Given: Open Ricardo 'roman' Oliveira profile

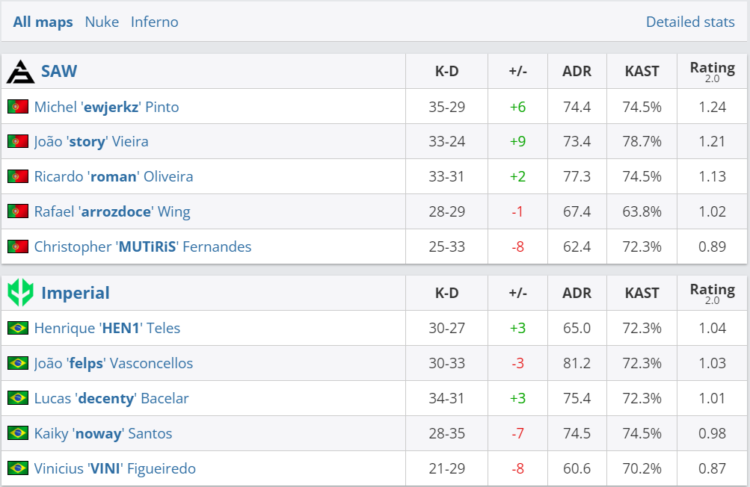Looking at the screenshot, I should 114,176.
